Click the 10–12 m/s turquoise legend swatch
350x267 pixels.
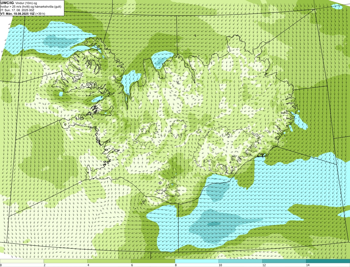coord(241,261)
